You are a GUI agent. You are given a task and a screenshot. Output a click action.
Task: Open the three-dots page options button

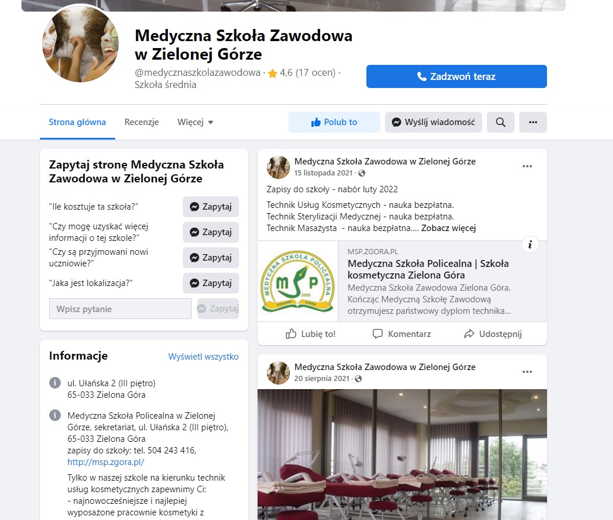tap(533, 122)
